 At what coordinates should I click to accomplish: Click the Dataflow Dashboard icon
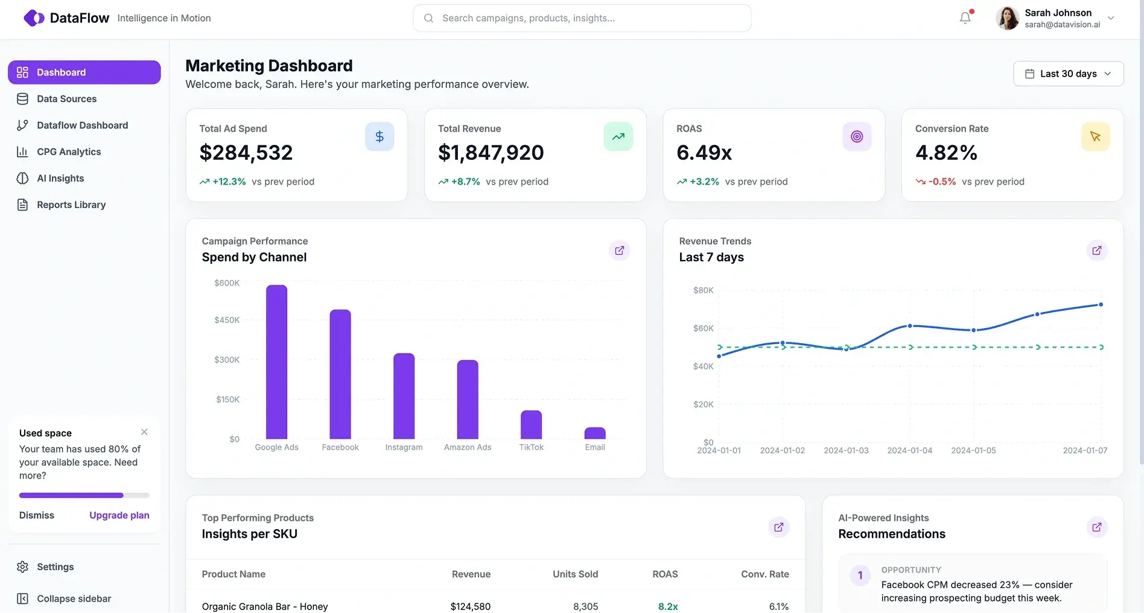[x=22, y=125]
